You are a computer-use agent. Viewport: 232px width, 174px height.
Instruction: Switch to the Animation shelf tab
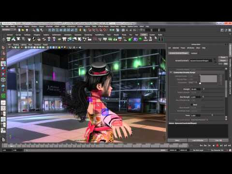tap(68, 35)
